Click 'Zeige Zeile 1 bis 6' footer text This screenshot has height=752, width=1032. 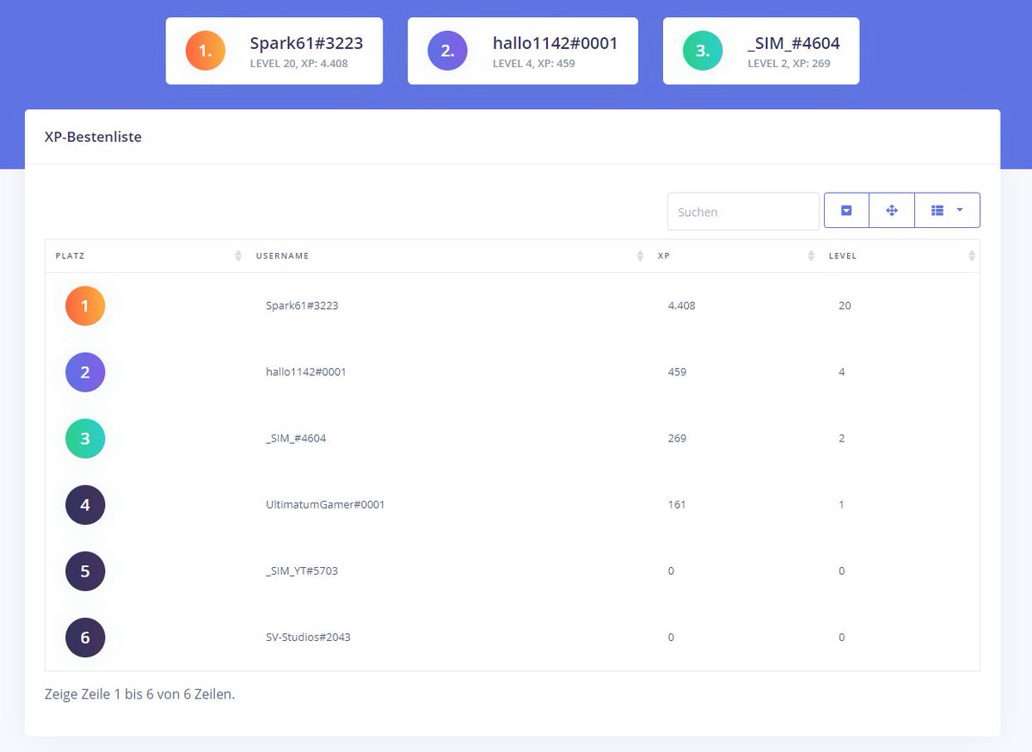point(139,693)
